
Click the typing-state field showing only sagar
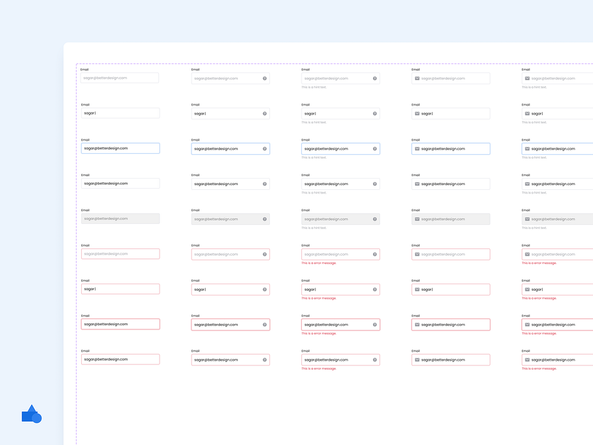[120, 113]
